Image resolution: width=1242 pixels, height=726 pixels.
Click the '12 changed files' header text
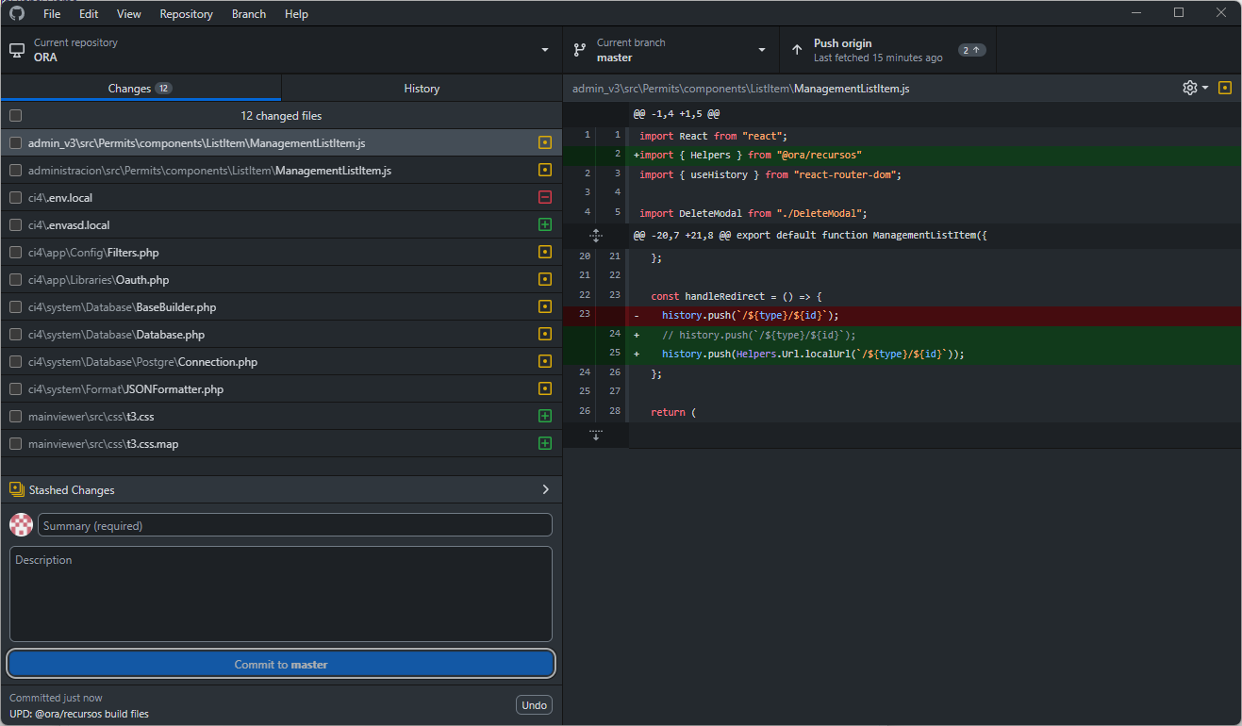click(x=281, y=116)
